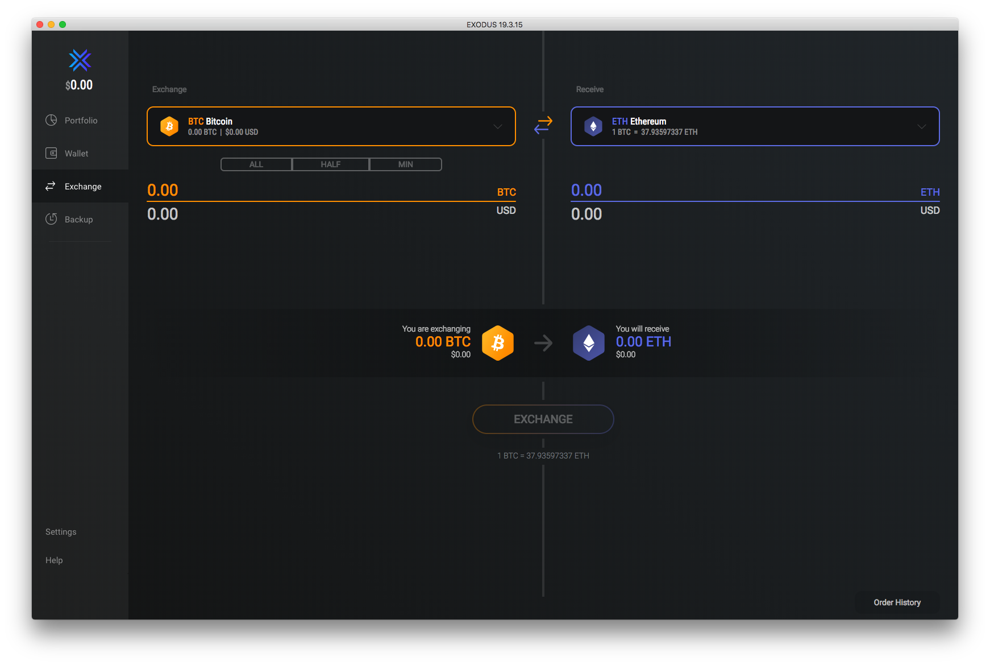
Task: Open the BTC Bitcoin asset selector
Action: tap(331, 126)
